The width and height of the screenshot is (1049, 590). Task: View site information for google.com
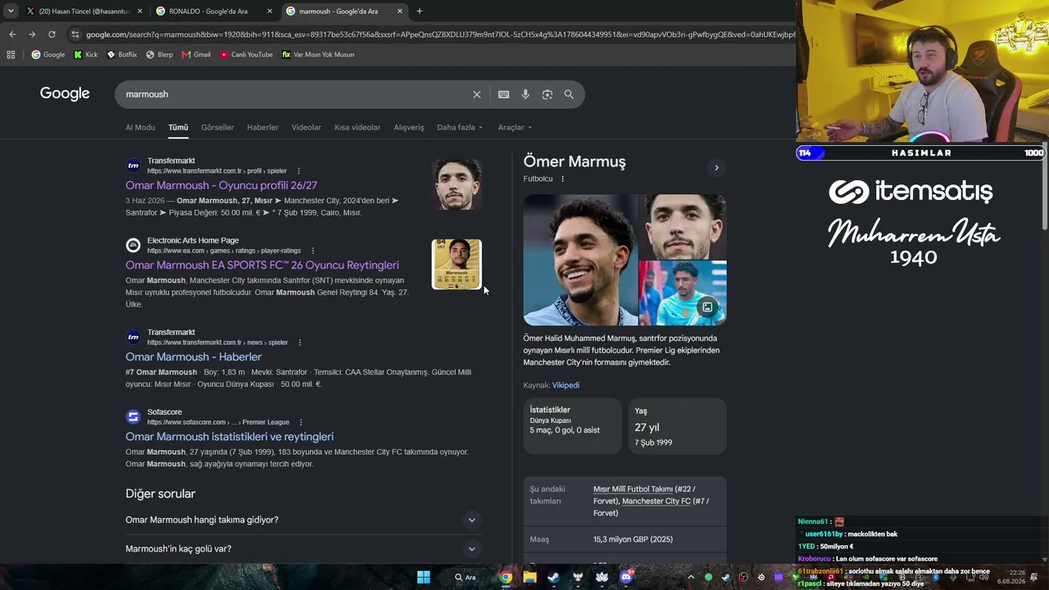click(x=75, y=34)
